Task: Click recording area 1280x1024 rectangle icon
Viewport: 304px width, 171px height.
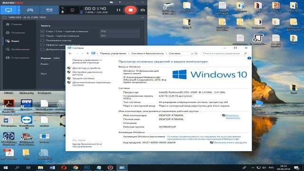Action: (x=4, y=18)
